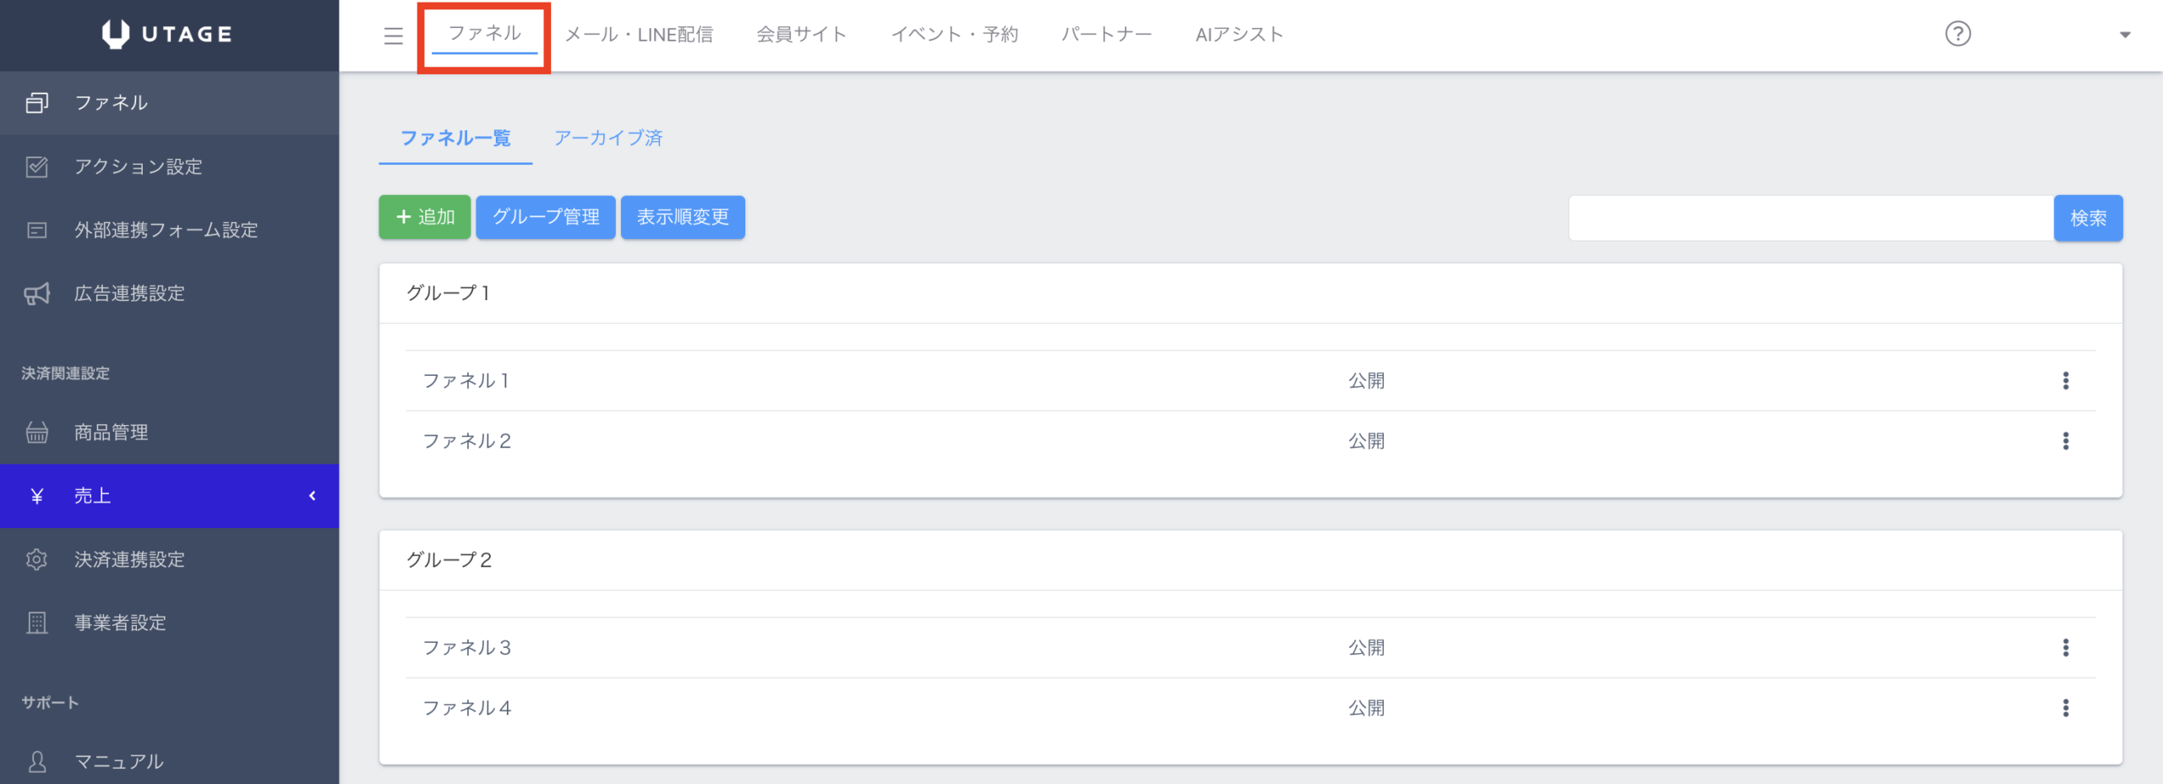Open the three-dot menu for ファネル1
Viewport: 2163px width, 784px height.
(2065, 381)
